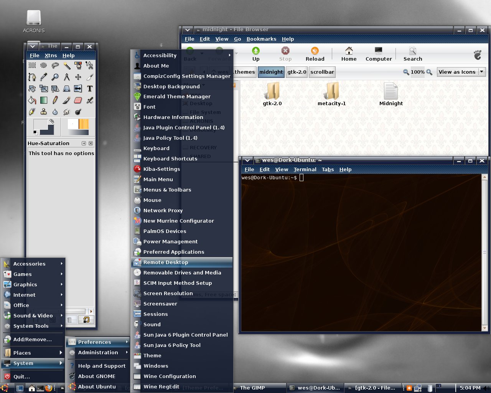Open Emerald Theme Manager
Screen dimensions: 491x393
pyautogui.click(x=183, y=96)
